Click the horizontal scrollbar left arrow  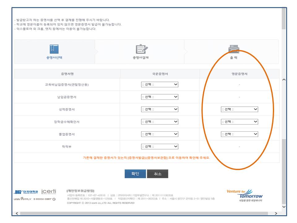click(x=17, y=213)
